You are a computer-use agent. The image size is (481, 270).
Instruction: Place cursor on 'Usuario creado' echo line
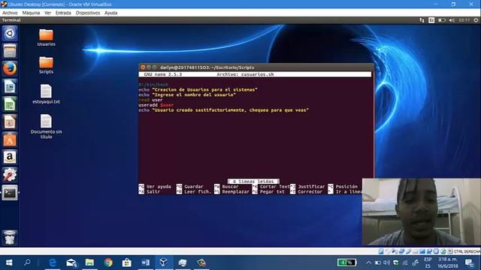tap(224, 110)
